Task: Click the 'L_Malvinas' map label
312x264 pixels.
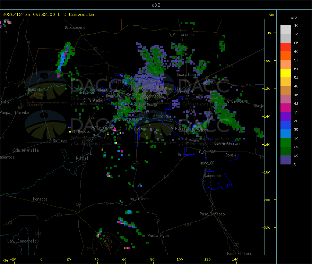Action: [x=137, y=129]
